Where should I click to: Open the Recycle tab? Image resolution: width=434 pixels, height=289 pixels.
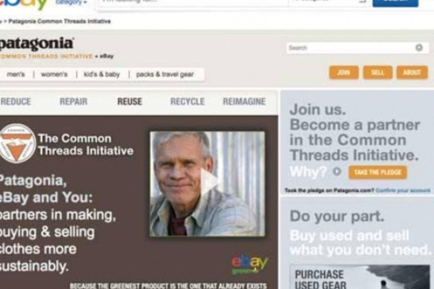187,101
